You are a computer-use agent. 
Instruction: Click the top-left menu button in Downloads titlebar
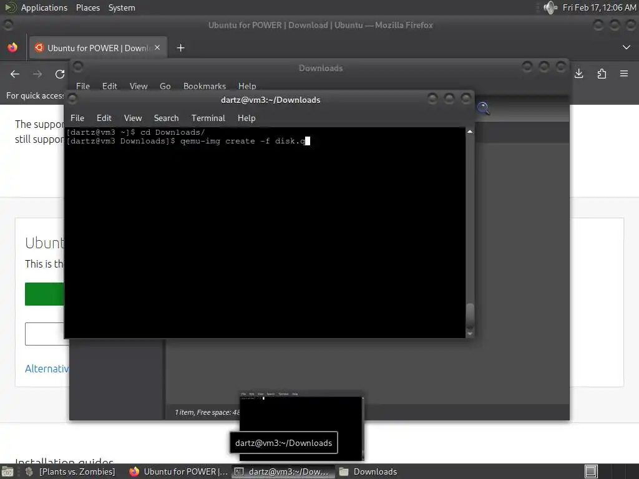(78, 66)
